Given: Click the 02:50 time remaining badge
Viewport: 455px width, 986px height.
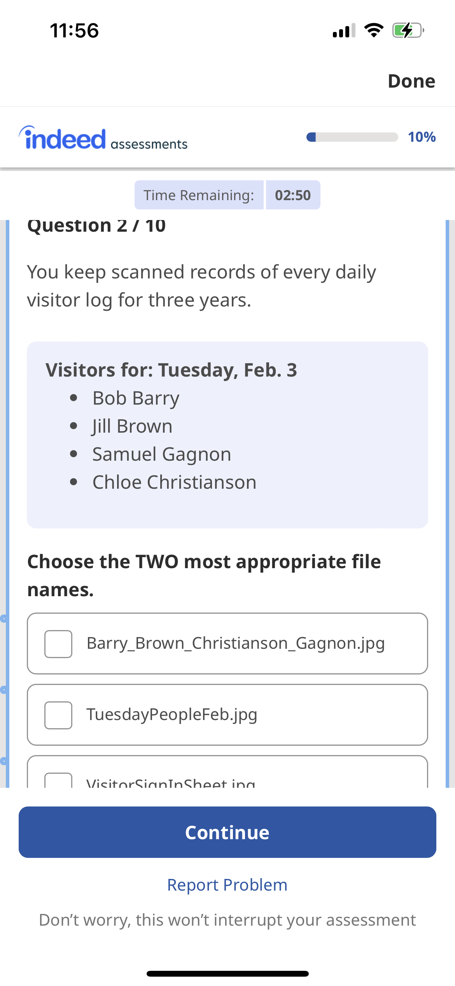Looking at the screenshot, I should point(293,195).
